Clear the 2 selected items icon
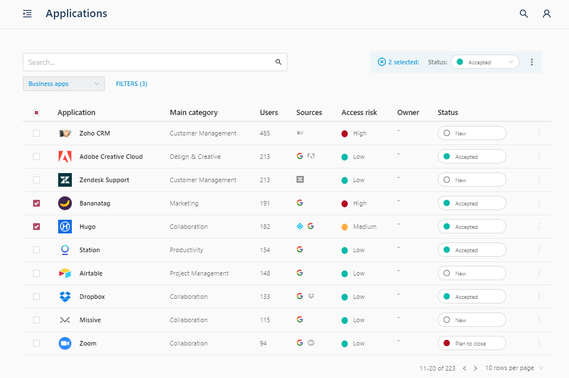The height and width of the screenshot is (378, 569). click(382, 62)
